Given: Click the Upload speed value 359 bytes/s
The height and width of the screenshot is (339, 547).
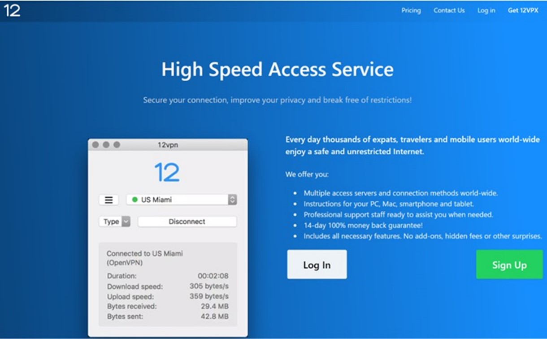Looking at the screenshot, I should [209, 296].
